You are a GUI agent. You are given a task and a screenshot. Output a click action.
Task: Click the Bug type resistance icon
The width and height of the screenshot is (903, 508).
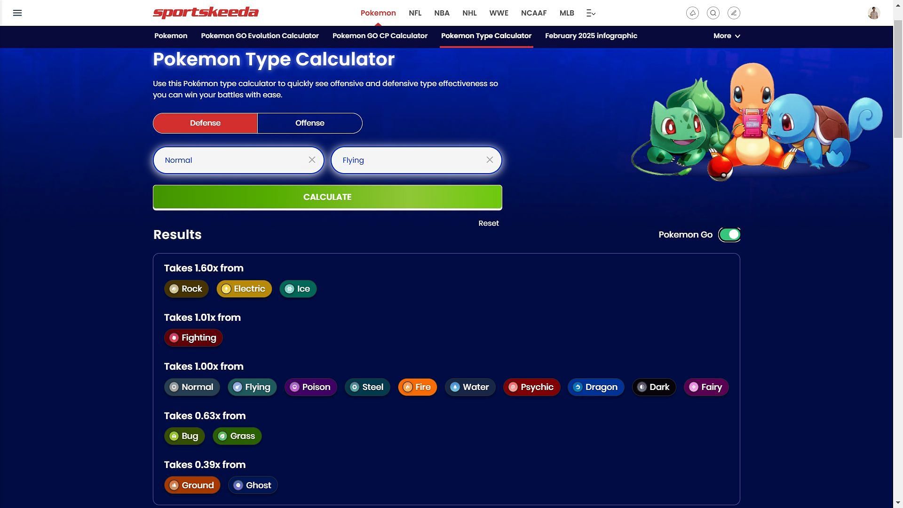(174, 436)
